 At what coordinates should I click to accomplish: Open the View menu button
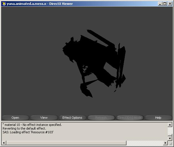[44, 118]
